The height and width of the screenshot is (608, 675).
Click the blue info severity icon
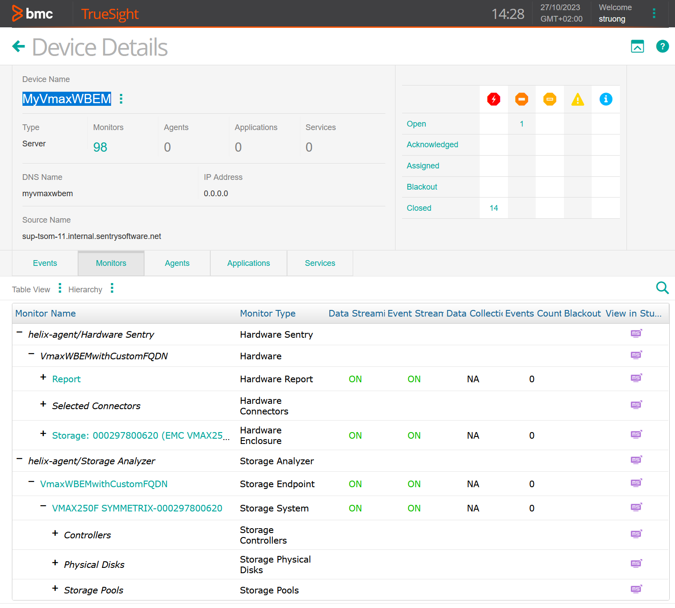[x=606, y=99]
